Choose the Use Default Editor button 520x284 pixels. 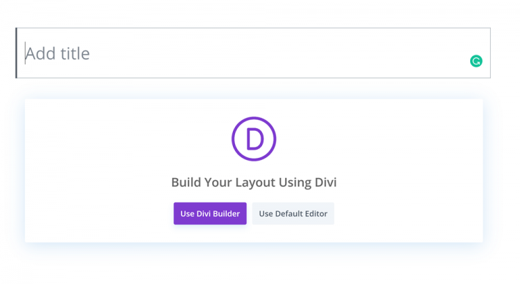pyautogui.click(x=293, y=213)
